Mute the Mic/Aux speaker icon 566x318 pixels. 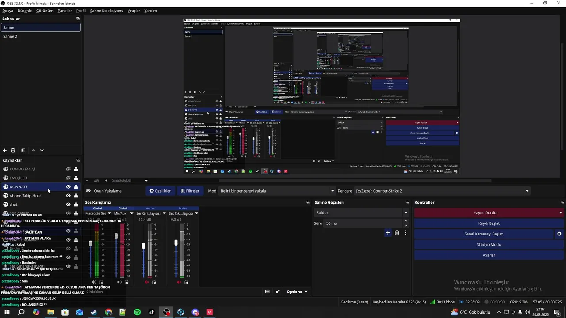click(119, 282)
